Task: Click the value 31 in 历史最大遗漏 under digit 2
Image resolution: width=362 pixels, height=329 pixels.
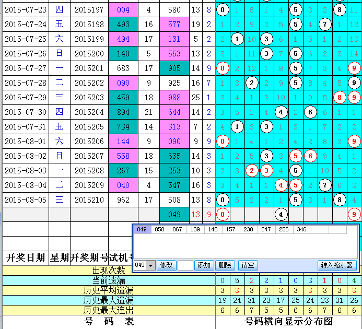Action: (x=252, y=301)
